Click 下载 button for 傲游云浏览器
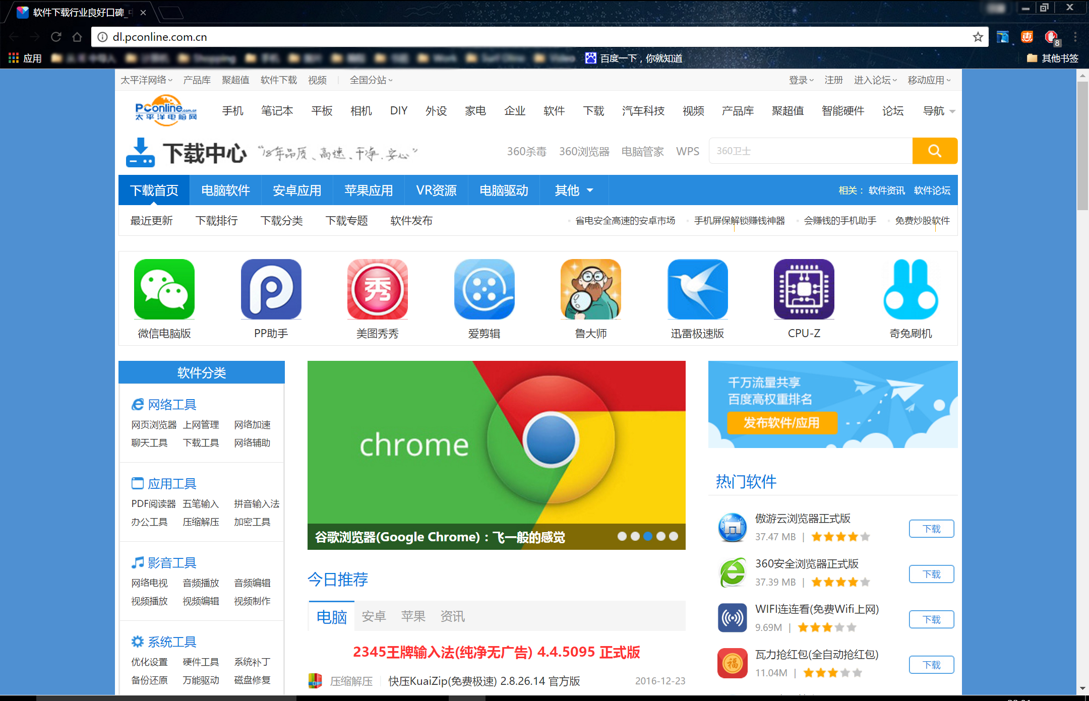Screen dimensions: 1089x701 pos(931,529)
